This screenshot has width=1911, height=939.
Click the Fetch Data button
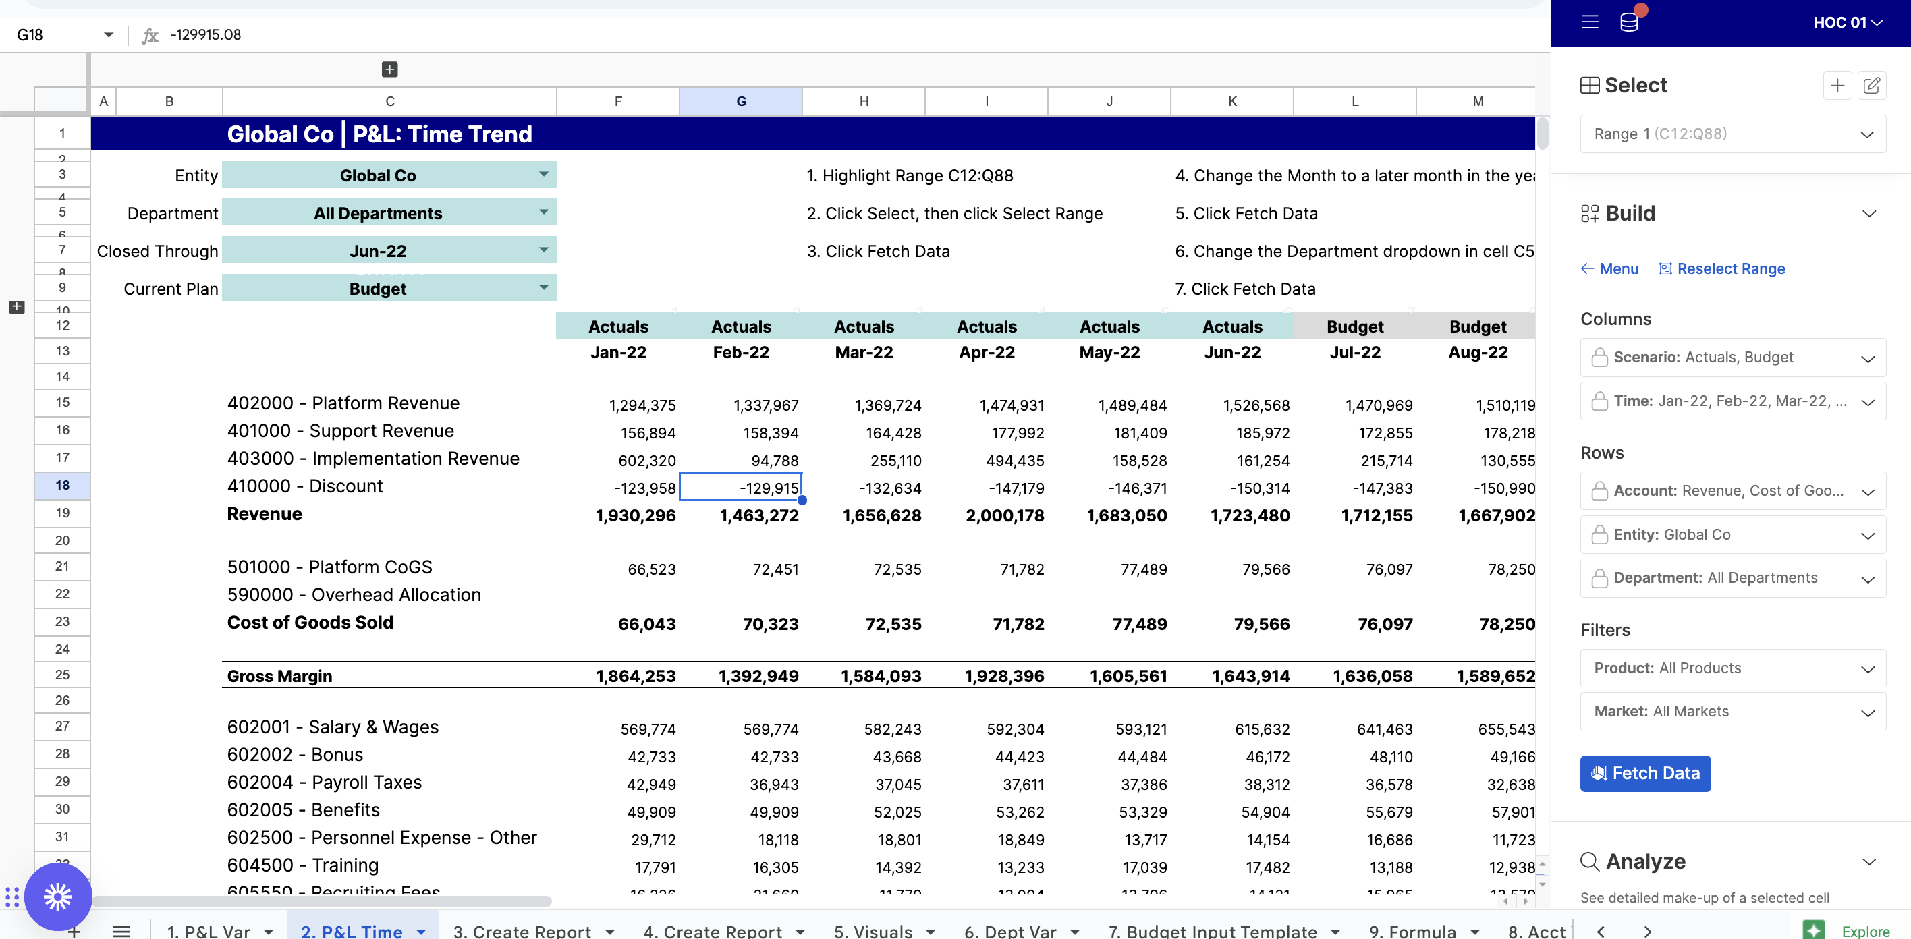click(x=1644, y=774)
